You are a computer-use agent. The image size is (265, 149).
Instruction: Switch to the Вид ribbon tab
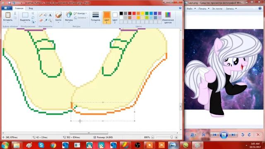pos(31,8)
